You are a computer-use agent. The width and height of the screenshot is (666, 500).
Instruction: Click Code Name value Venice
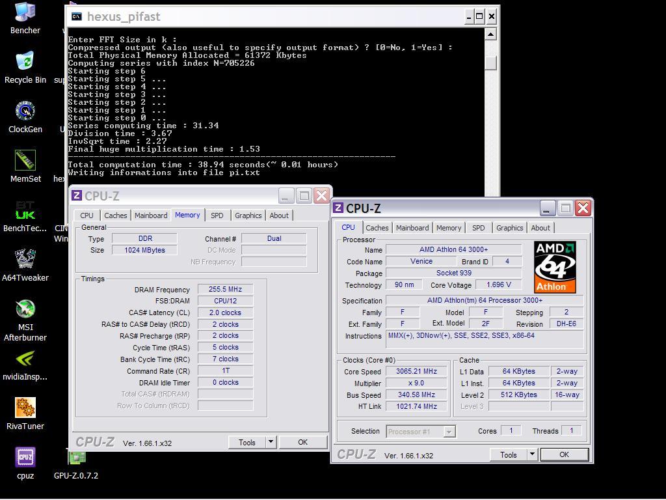[x=421, y=261]
